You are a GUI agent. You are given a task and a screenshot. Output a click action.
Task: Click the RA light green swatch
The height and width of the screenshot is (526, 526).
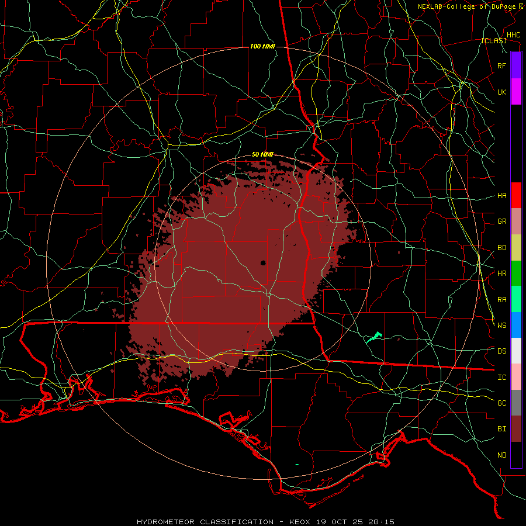click(516, 299)
